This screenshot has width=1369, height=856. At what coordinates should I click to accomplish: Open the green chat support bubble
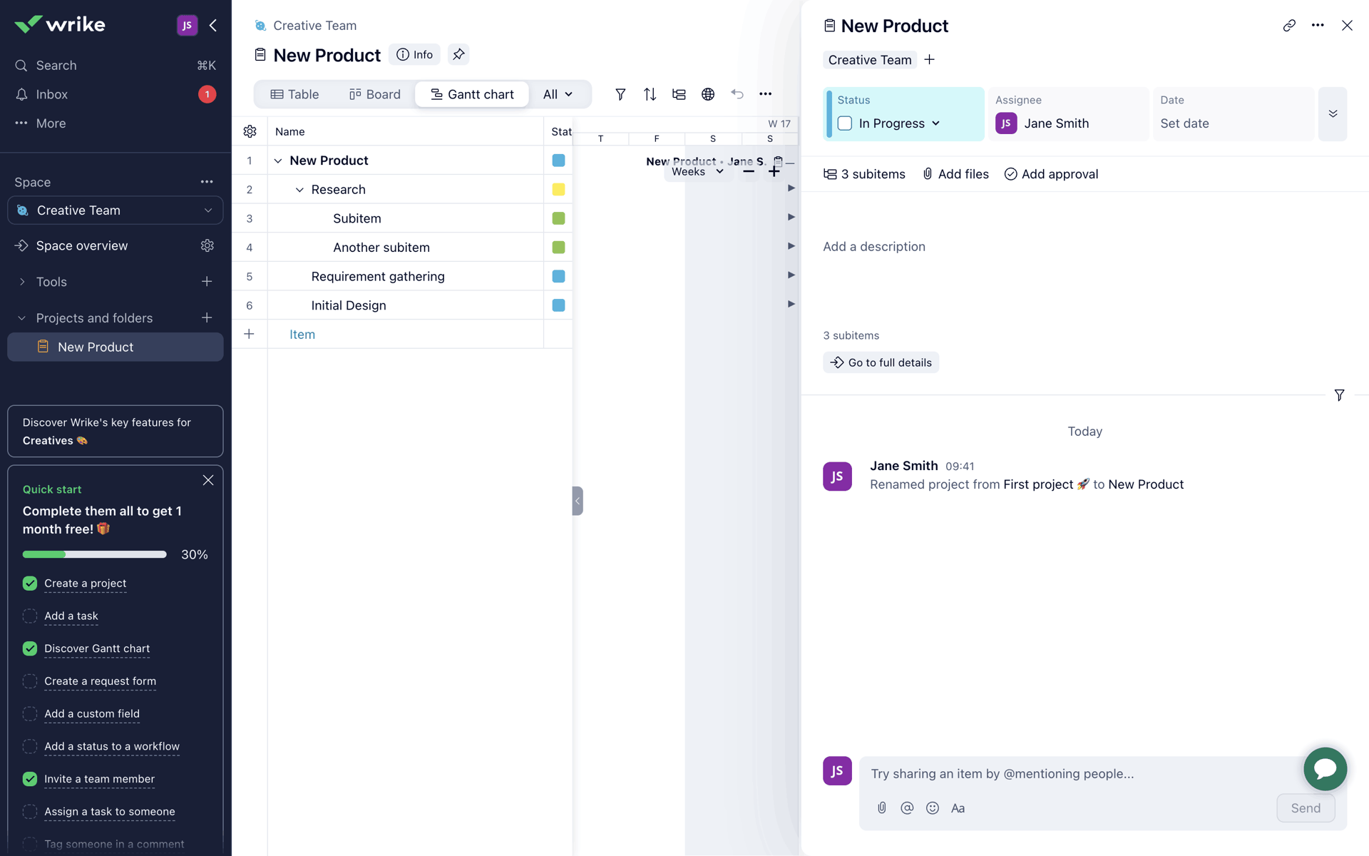coord(1325,768)
